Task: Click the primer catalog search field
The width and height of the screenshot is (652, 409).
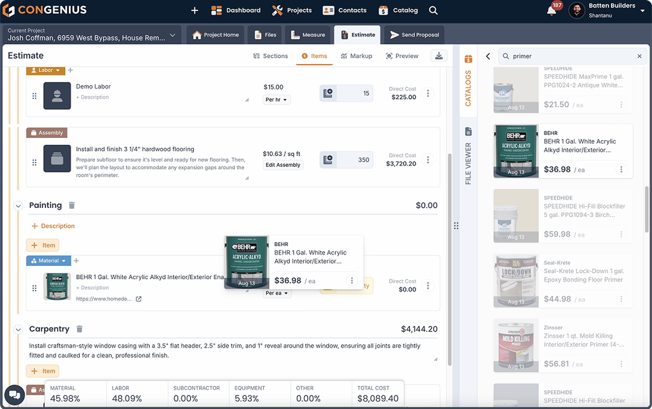Action: click(x=572, y=56)
